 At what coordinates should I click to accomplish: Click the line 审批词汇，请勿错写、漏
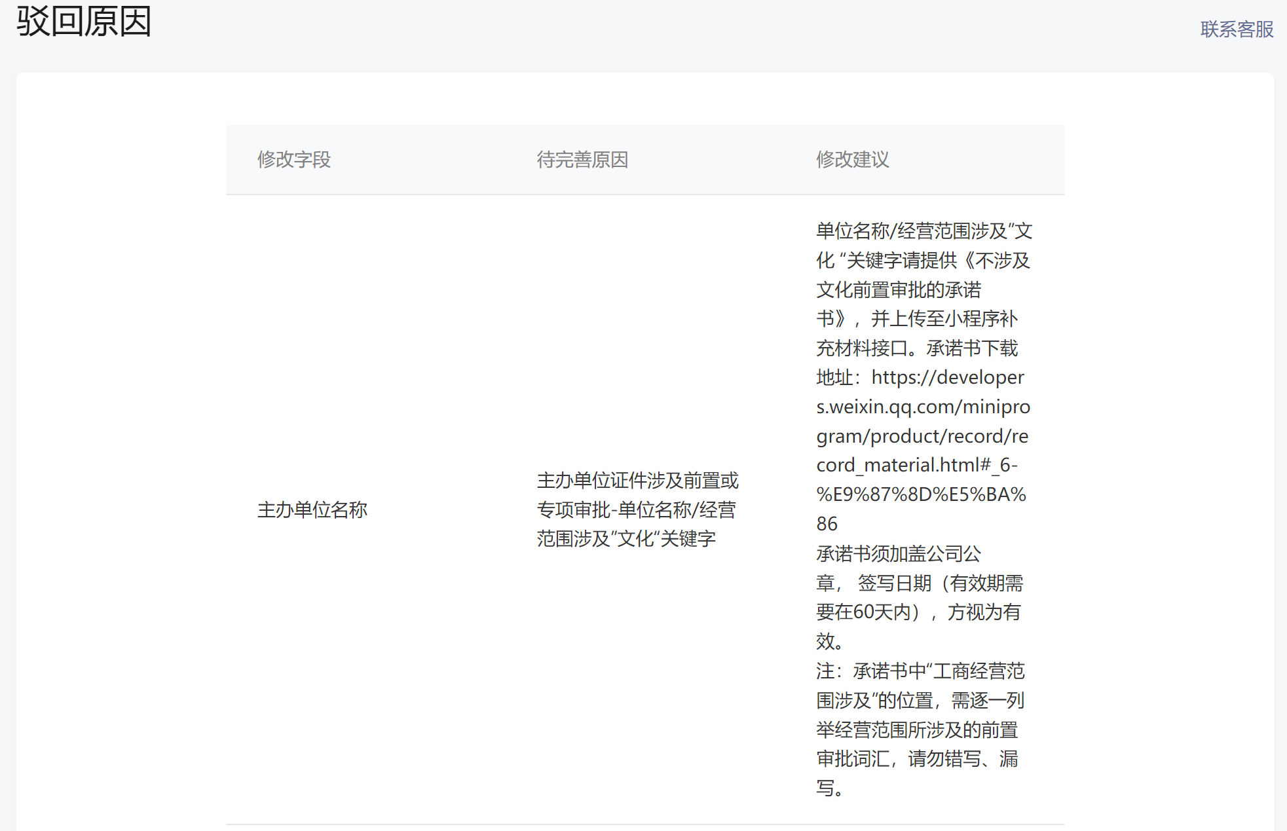916,759
